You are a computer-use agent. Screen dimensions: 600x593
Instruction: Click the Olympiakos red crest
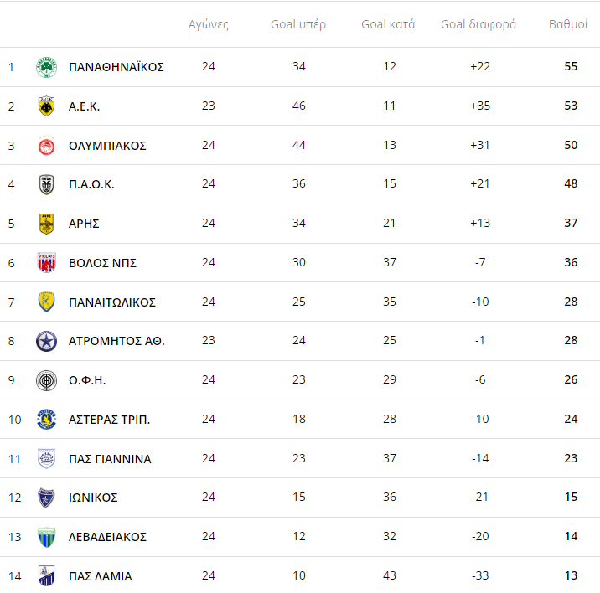pos(46,146)
